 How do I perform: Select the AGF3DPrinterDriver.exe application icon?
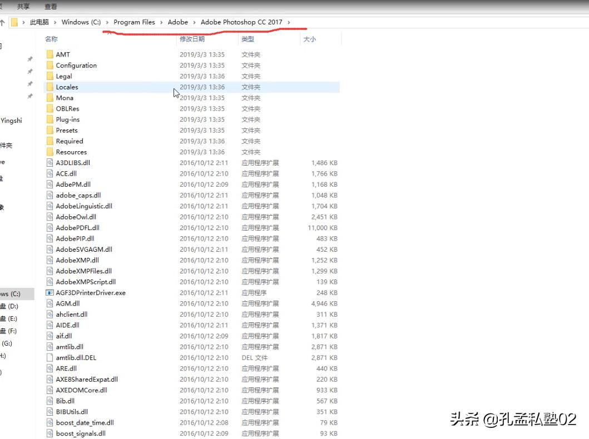50,293
